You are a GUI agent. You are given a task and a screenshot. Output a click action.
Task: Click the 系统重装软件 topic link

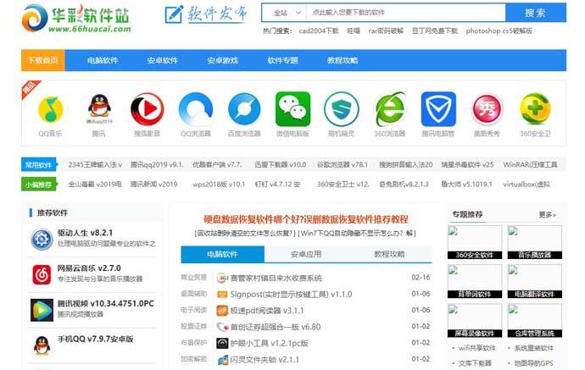click(534, 348)
